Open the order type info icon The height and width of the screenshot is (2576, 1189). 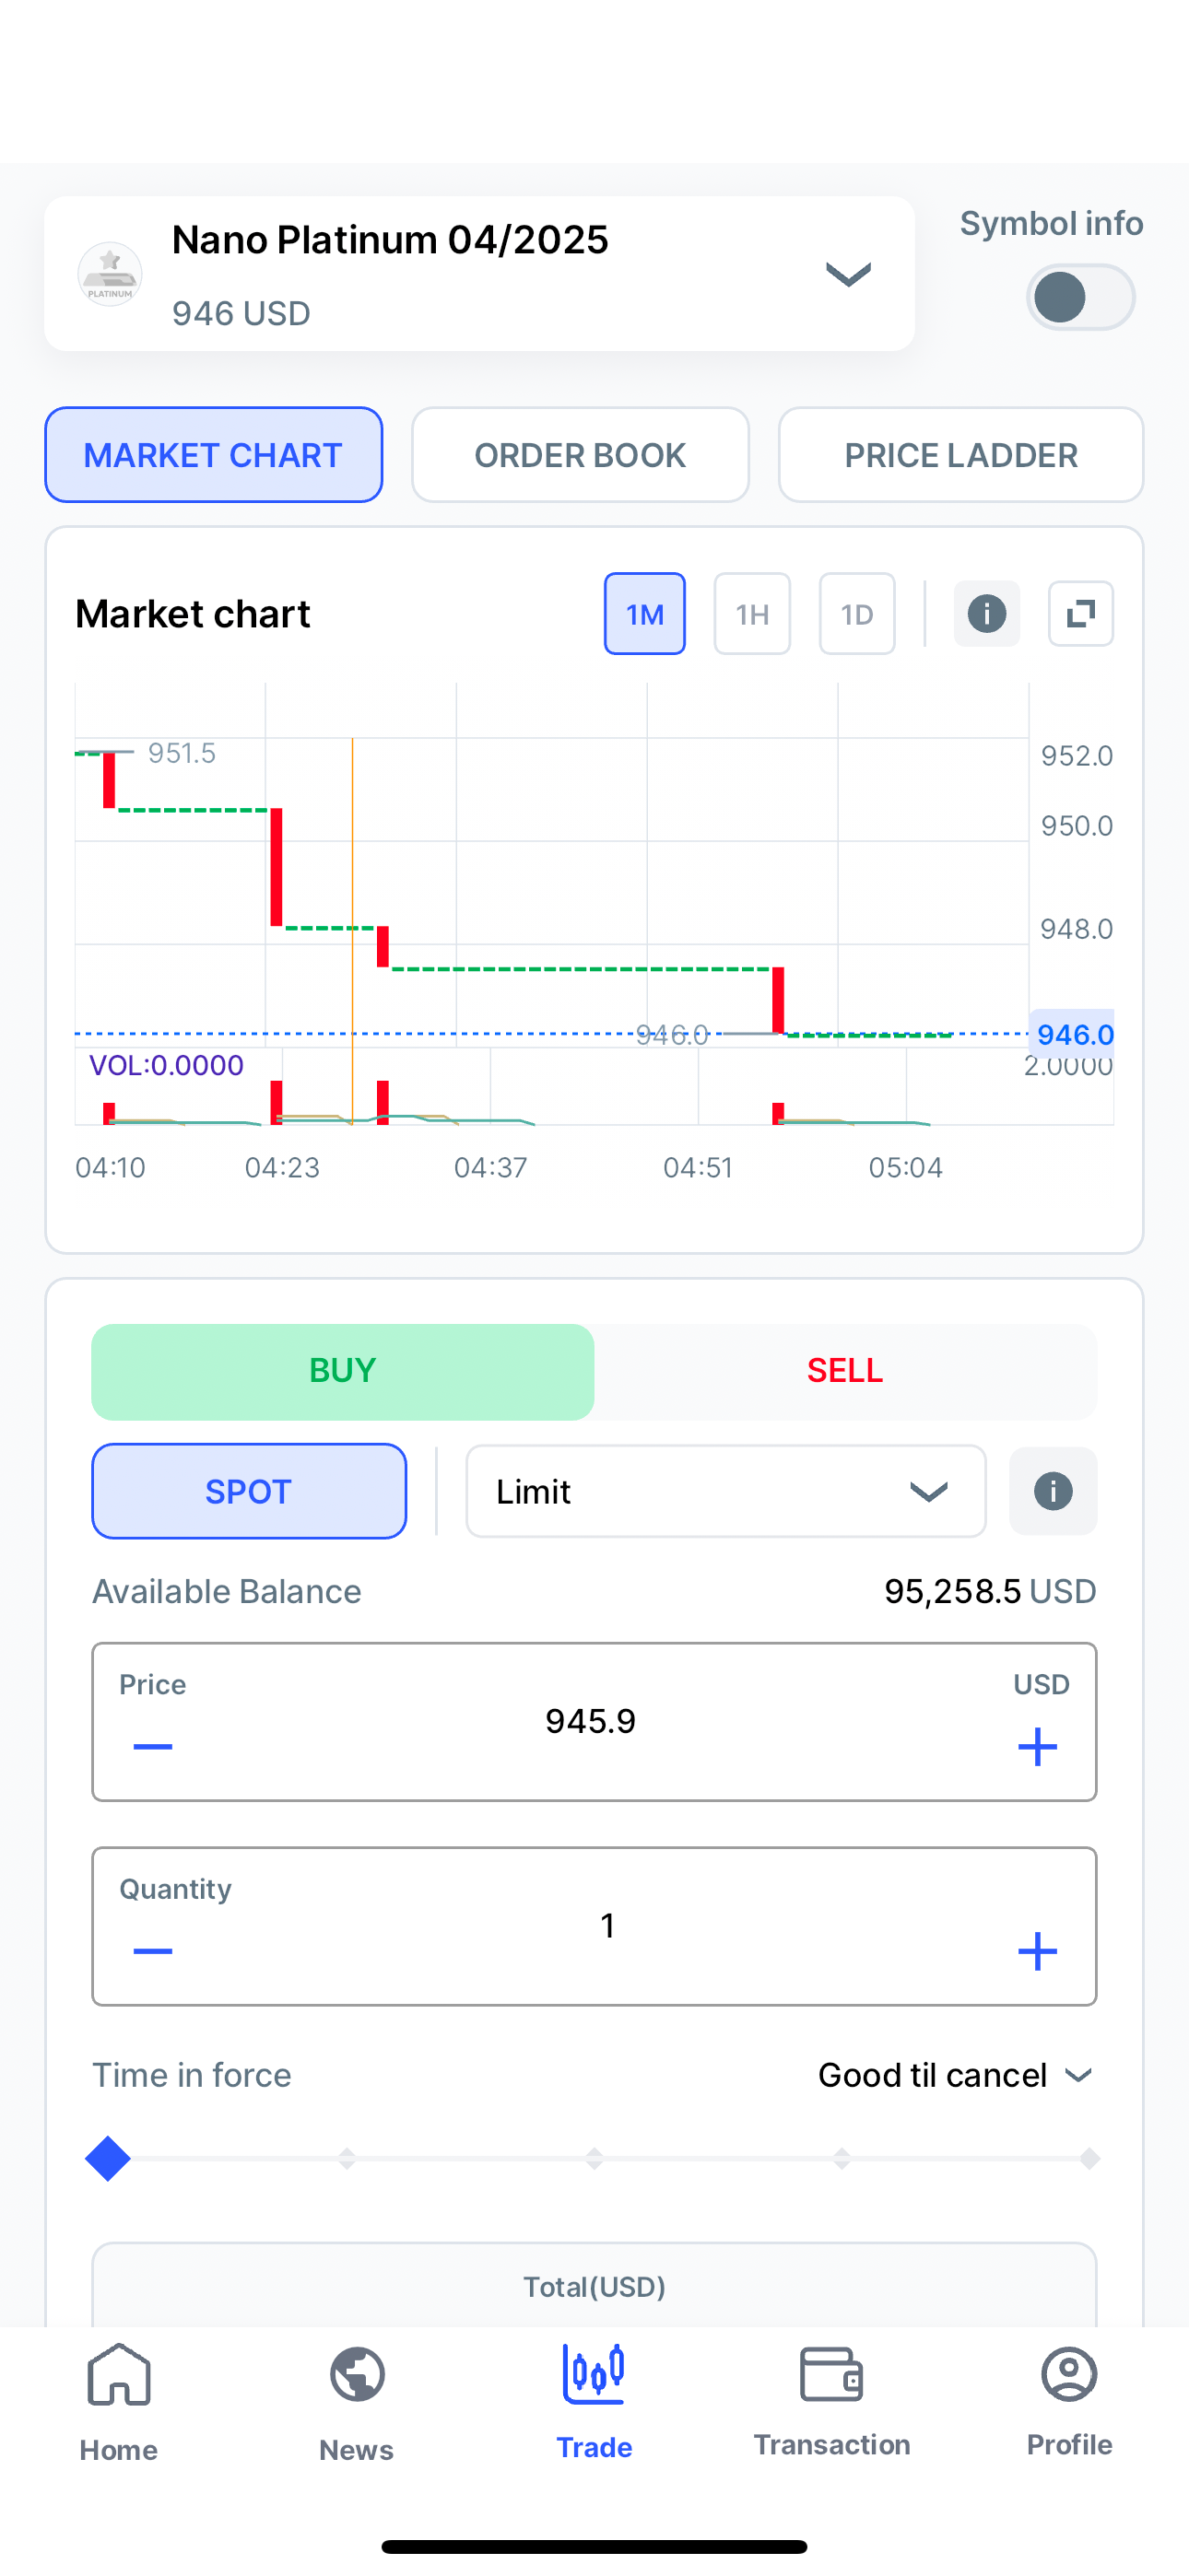1053,1491
